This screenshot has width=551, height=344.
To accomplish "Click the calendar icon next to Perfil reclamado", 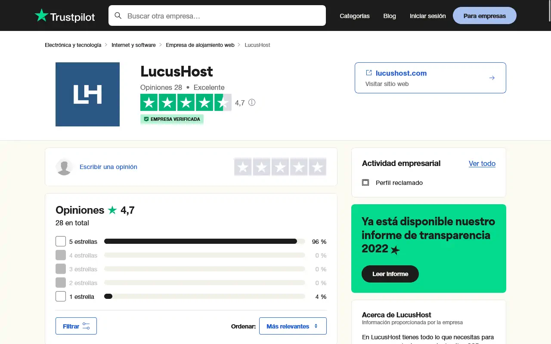I will click(365, 182).
